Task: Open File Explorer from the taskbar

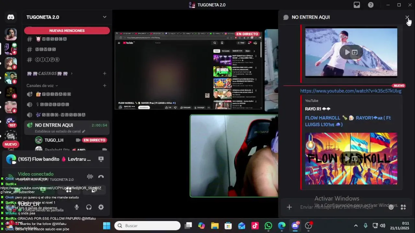Action: [215, 226]
